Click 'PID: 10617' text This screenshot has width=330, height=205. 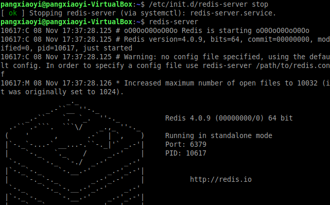(x=186, y=153)
